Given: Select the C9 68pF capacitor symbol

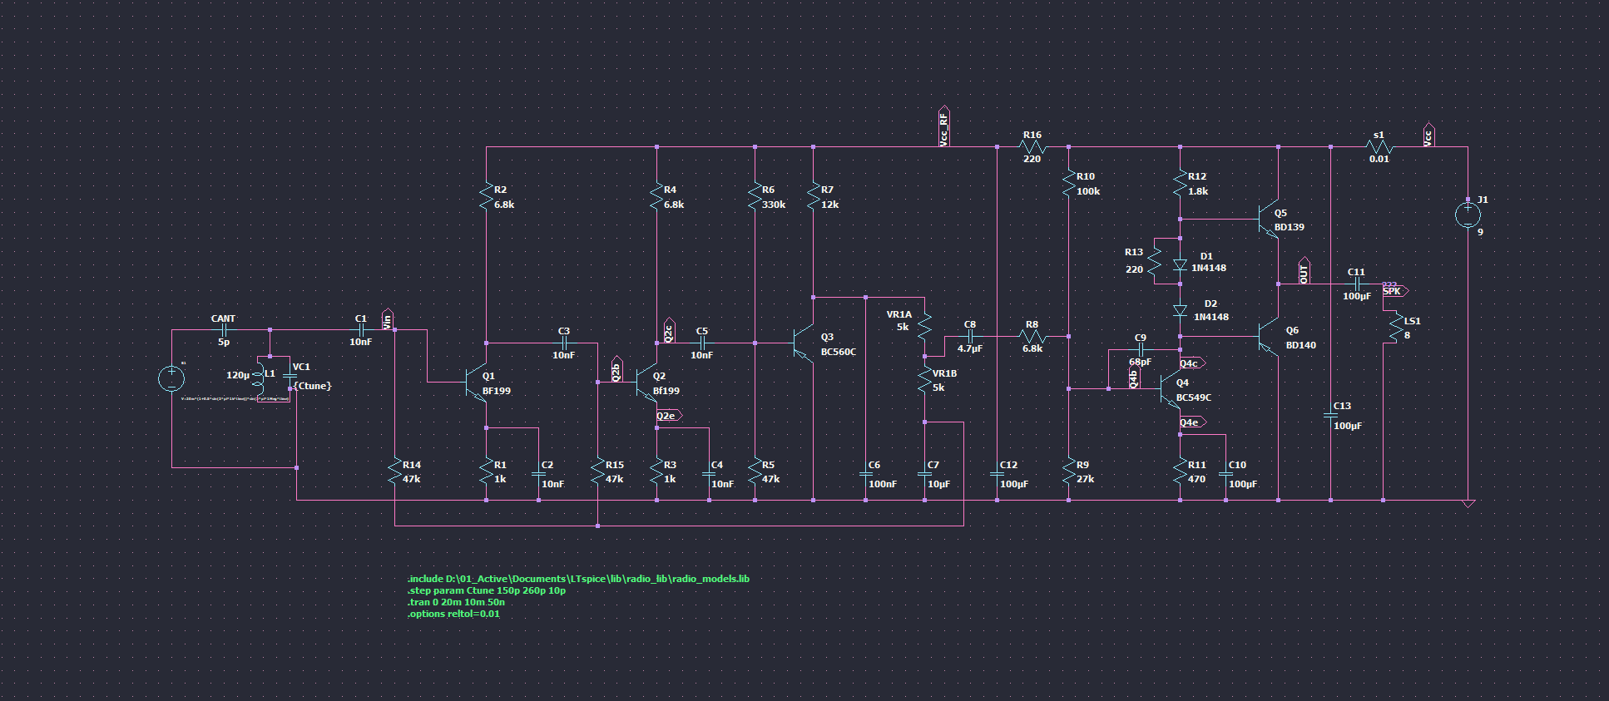Looking at the screenshot, I should 1141,350.
